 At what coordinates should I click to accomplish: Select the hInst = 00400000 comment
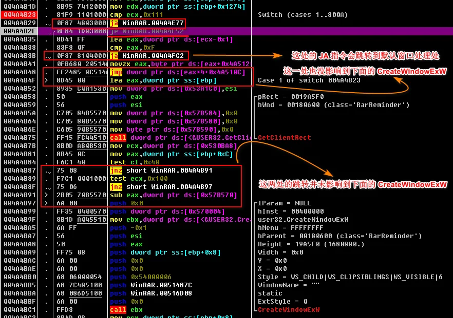tap(291, 211)
